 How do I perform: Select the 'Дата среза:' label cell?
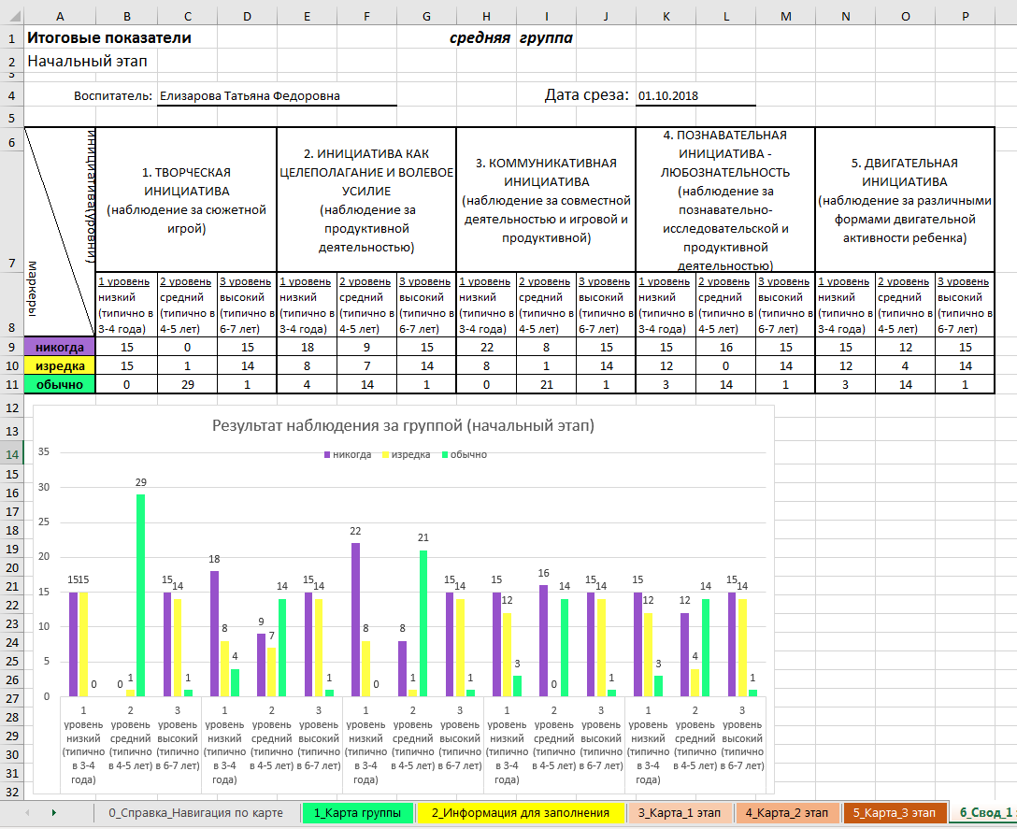click(586, 95)
